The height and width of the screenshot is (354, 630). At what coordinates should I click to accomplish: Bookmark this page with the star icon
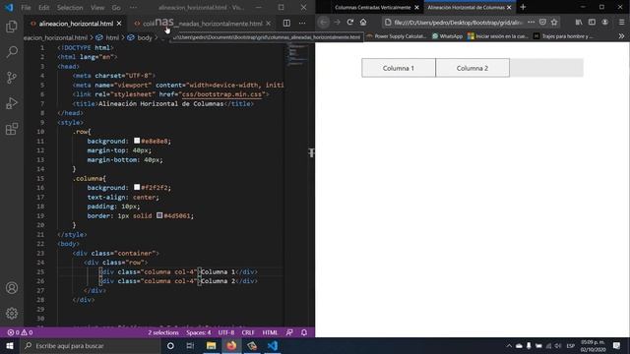coord(554,23)
